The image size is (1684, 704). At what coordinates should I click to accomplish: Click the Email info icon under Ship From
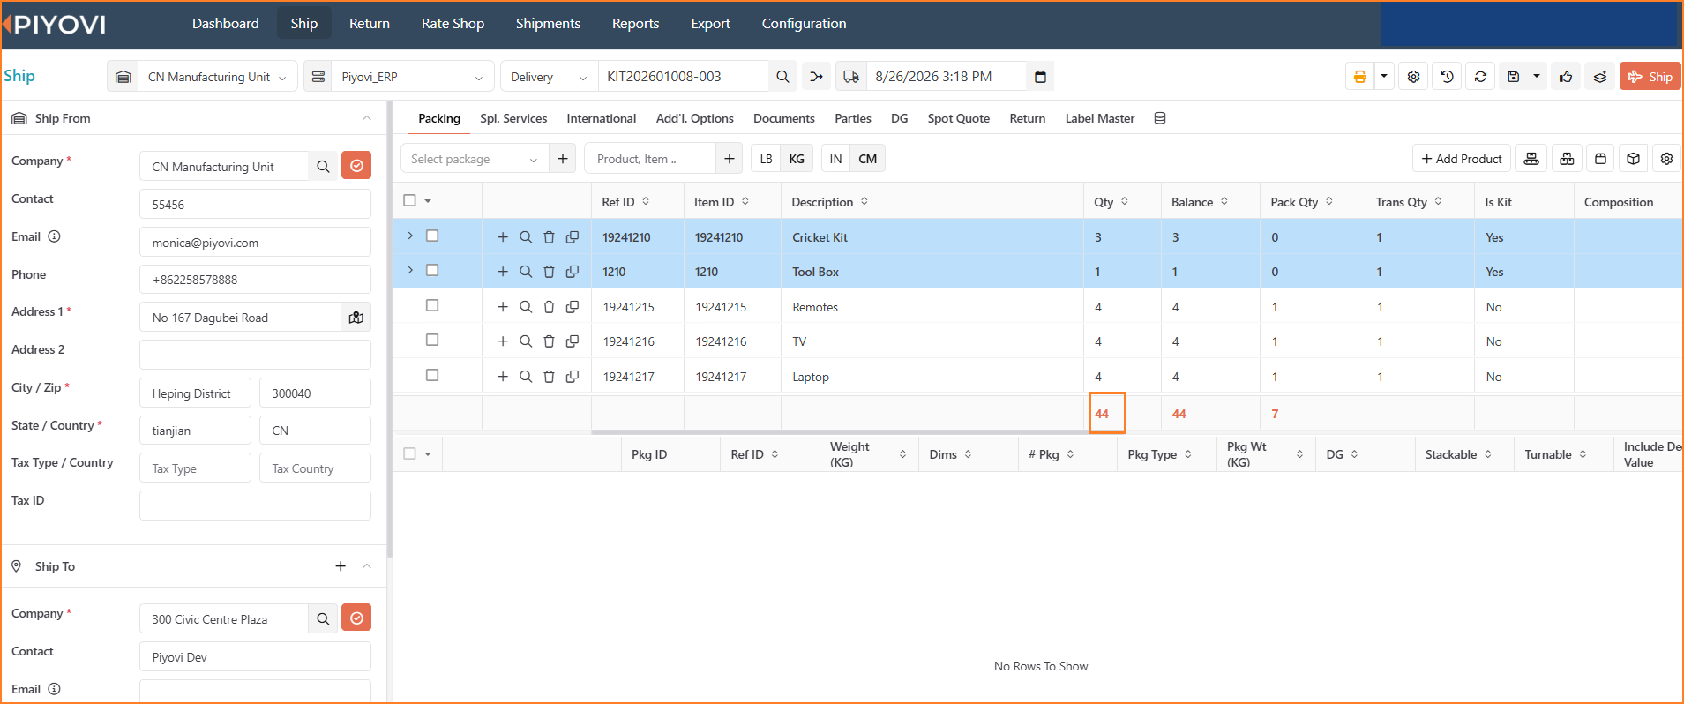[x=54, y=236]
